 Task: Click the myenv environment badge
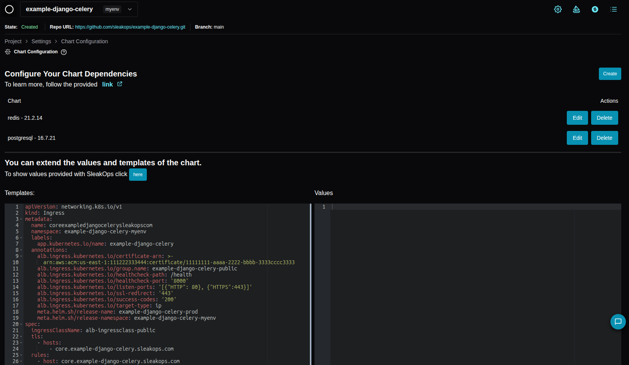click(112, 9)
